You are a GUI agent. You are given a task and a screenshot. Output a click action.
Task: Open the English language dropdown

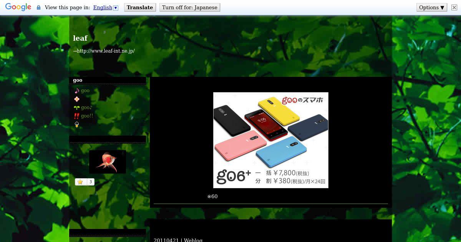pyautogui.click(x=106, y=7)
